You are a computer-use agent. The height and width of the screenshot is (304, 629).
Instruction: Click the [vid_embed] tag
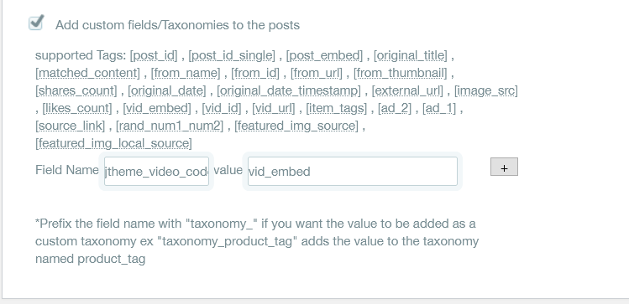coord(157,108)
